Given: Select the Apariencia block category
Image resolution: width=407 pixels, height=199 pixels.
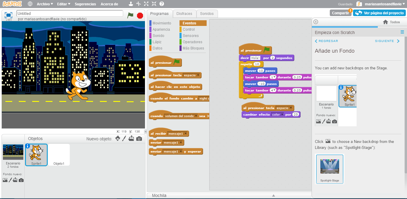Looking at the screenshot, I should click(161, 29).
